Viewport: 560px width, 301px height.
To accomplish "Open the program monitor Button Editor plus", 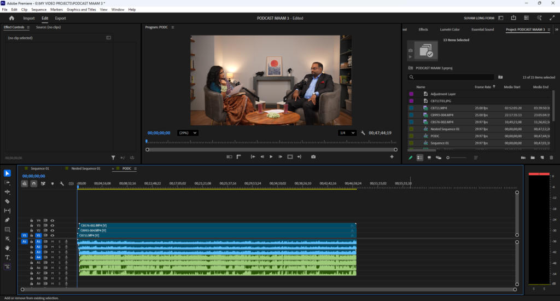I will point(392,157).
